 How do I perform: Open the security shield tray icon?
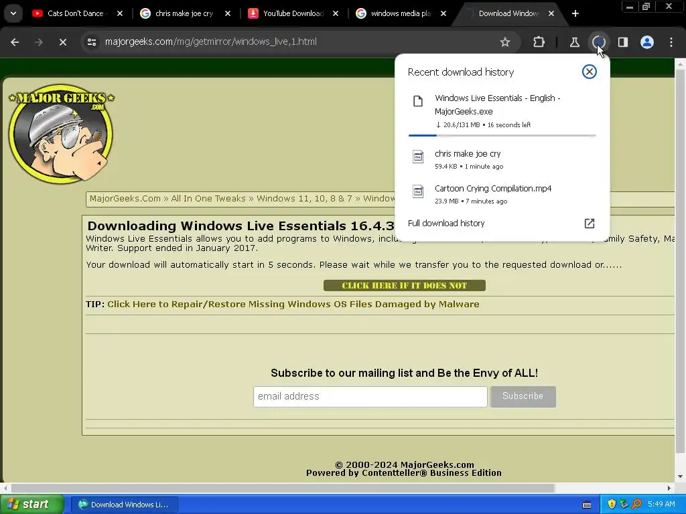pyautogui.click(x=612, y=505)
